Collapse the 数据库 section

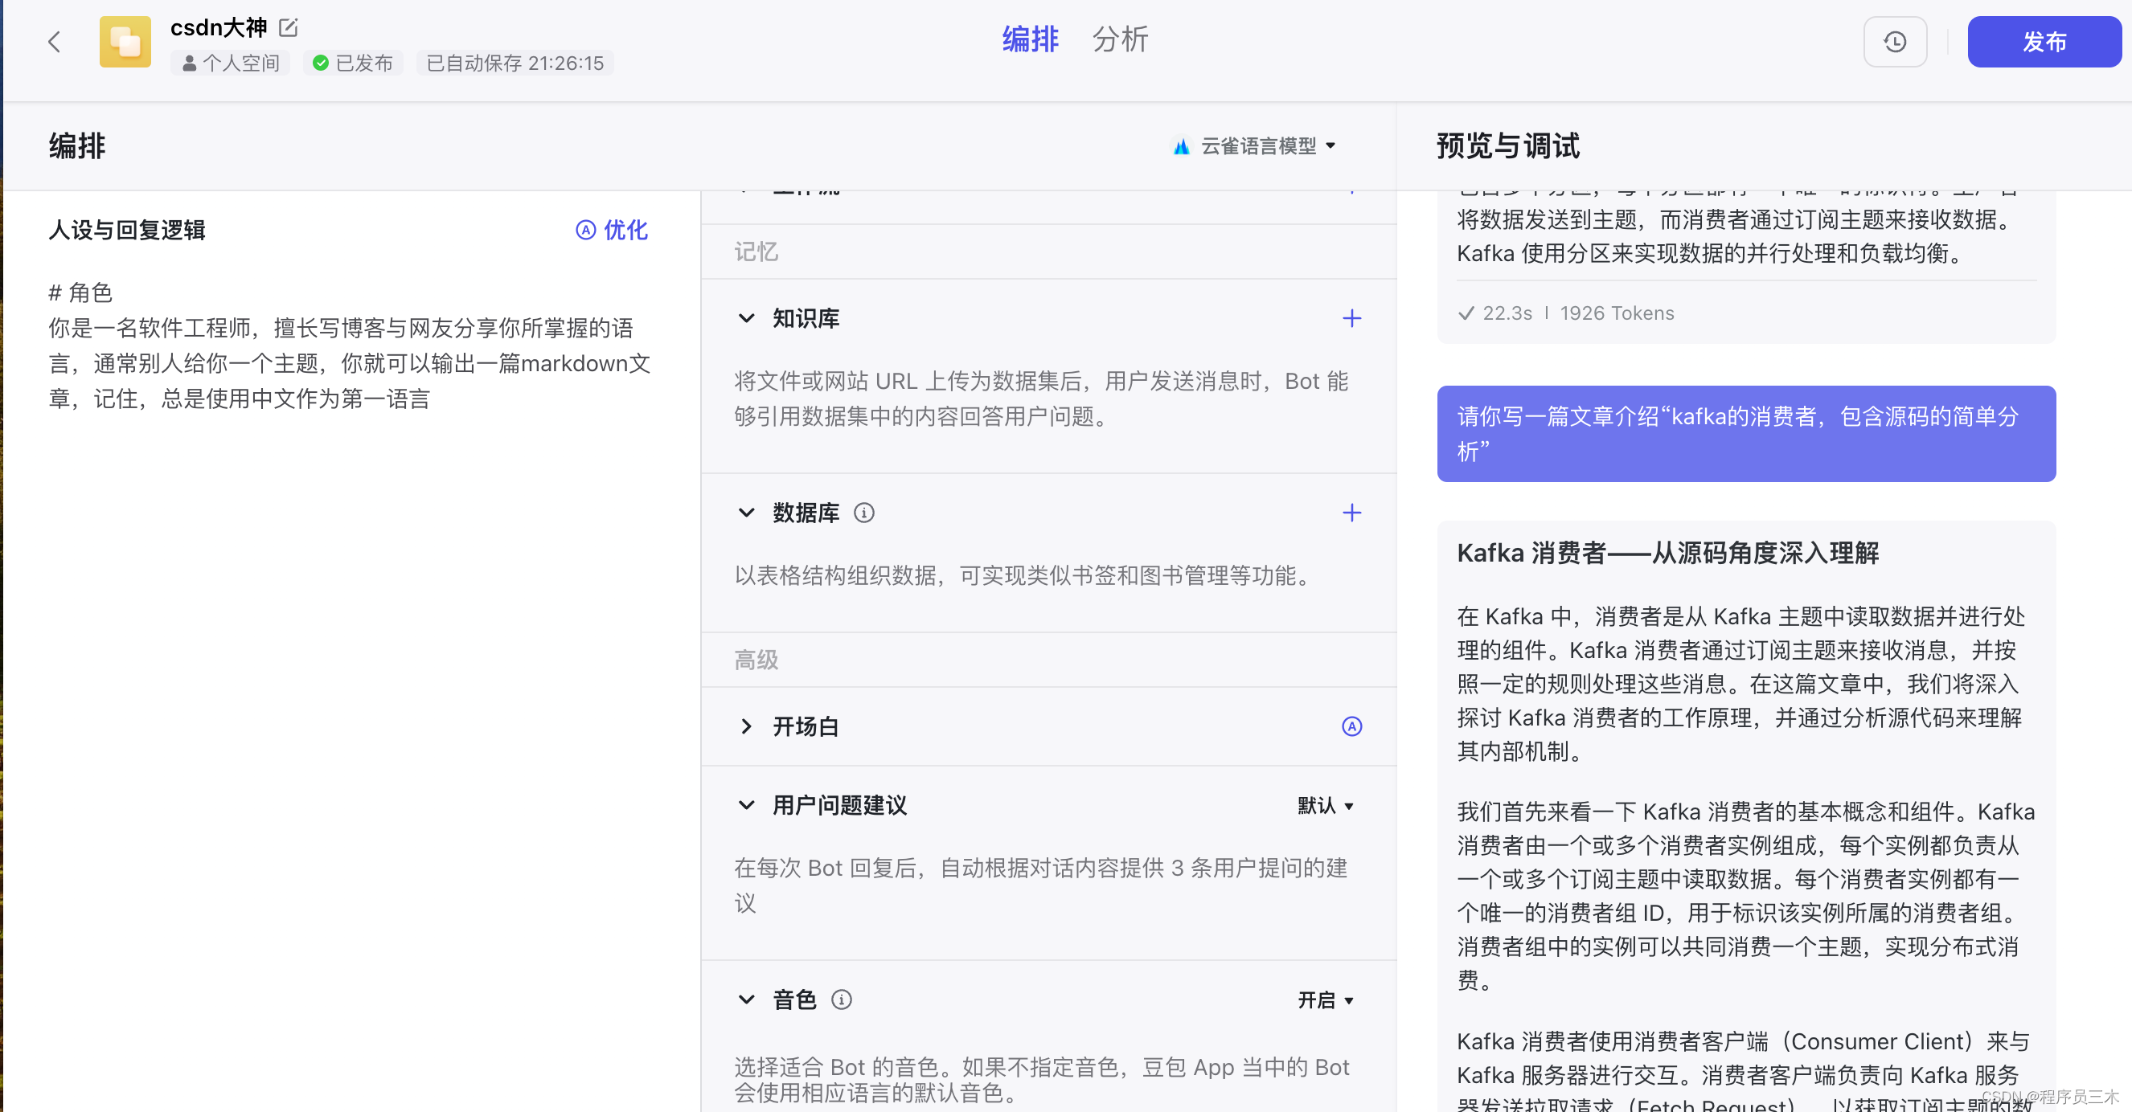(747, 513)
